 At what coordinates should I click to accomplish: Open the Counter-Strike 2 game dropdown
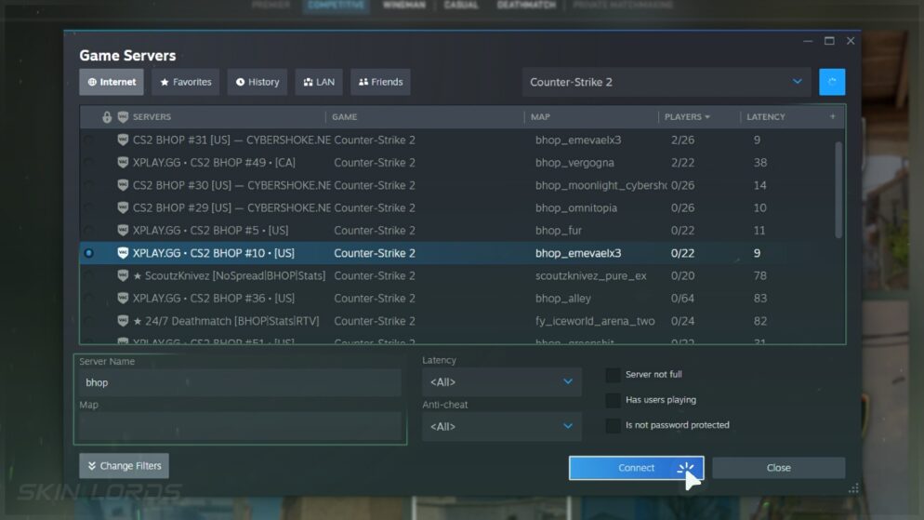click(666, 82)
